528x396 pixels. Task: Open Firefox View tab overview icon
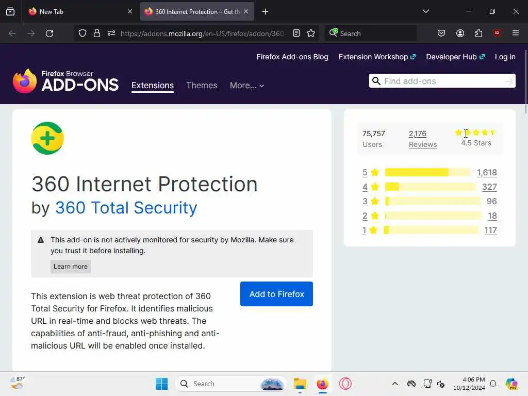coord(10,11)
